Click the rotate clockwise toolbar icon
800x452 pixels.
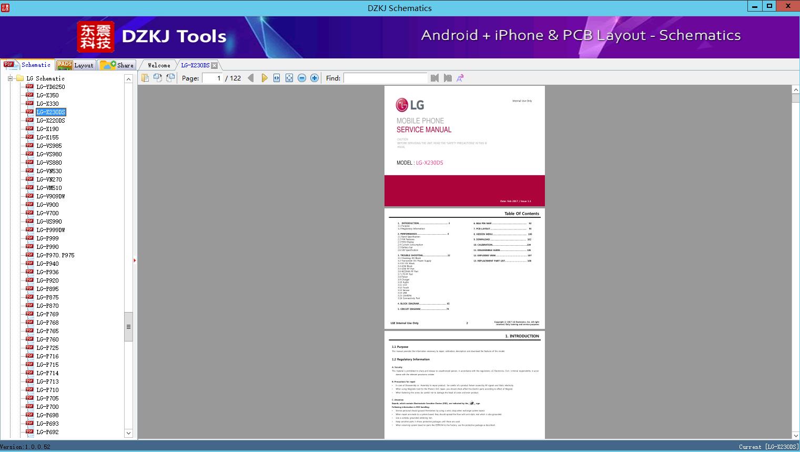point(170,78)
